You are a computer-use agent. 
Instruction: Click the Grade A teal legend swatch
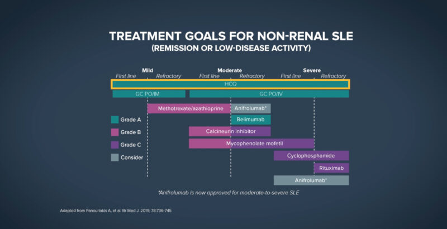click(115, 120)
